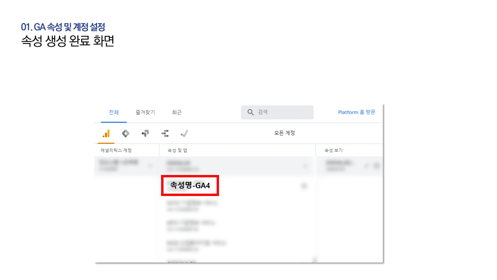Click the small icon next to 속성명-GA4 property
Screen dimensions: 497x280
click(304, 186)
